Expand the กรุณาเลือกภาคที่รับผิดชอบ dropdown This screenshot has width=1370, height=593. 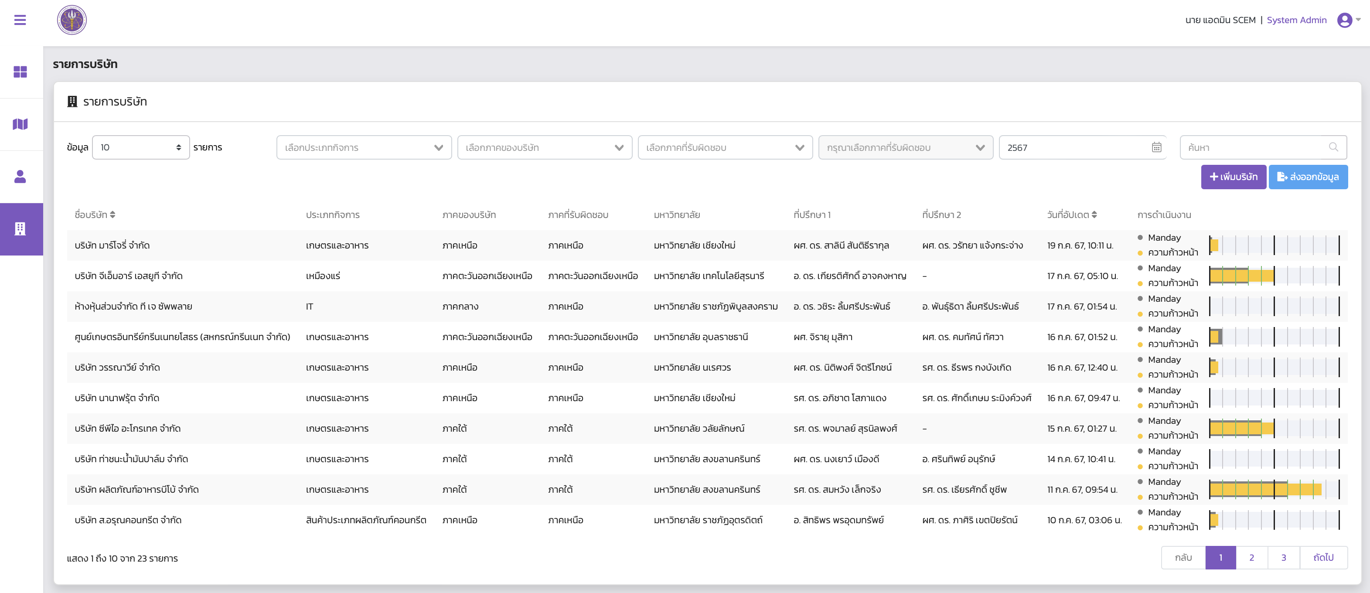(x=906, y=147)
